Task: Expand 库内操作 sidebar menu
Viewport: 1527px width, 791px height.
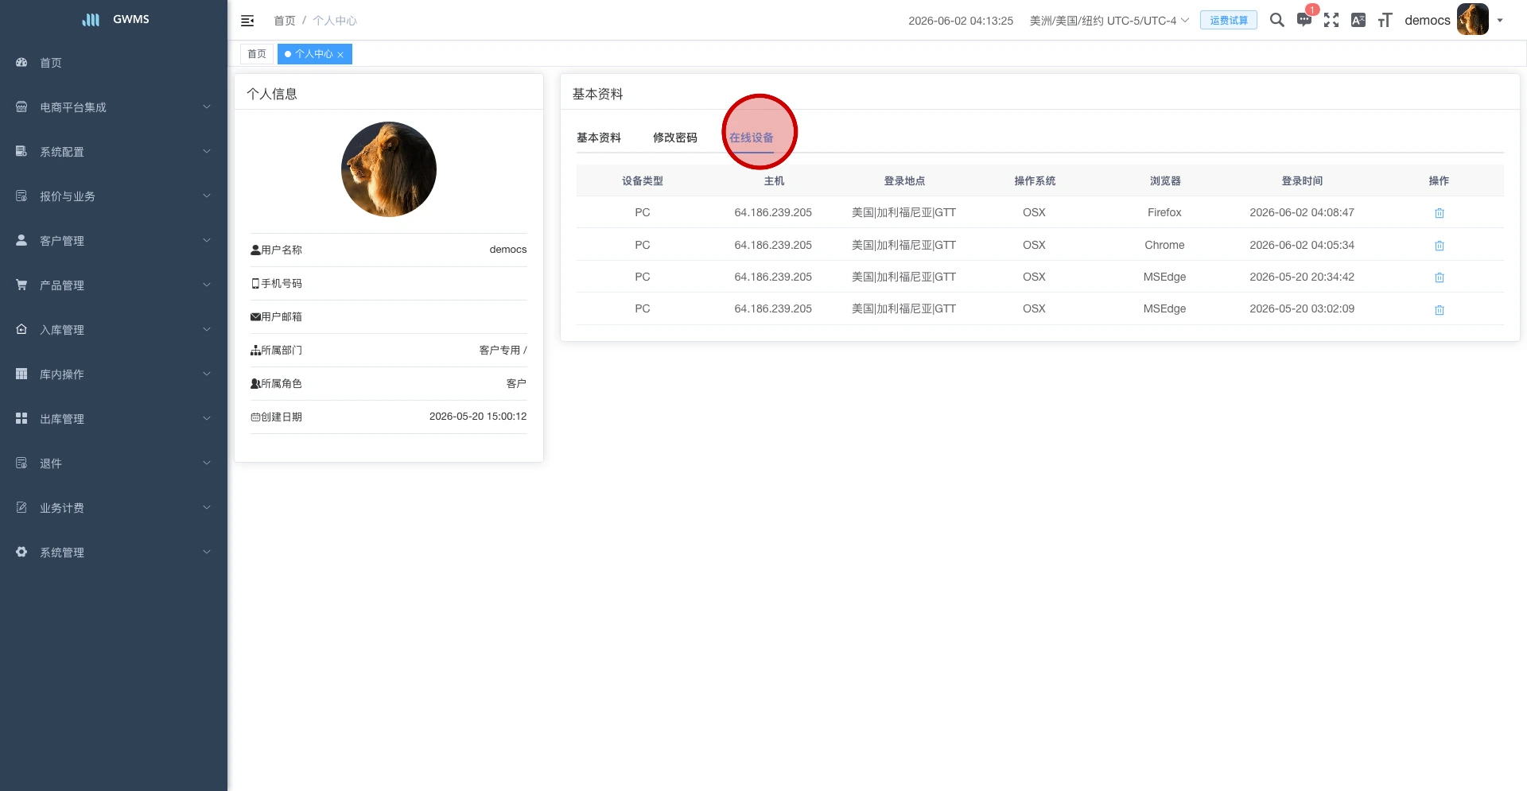Action: point(114,374)
